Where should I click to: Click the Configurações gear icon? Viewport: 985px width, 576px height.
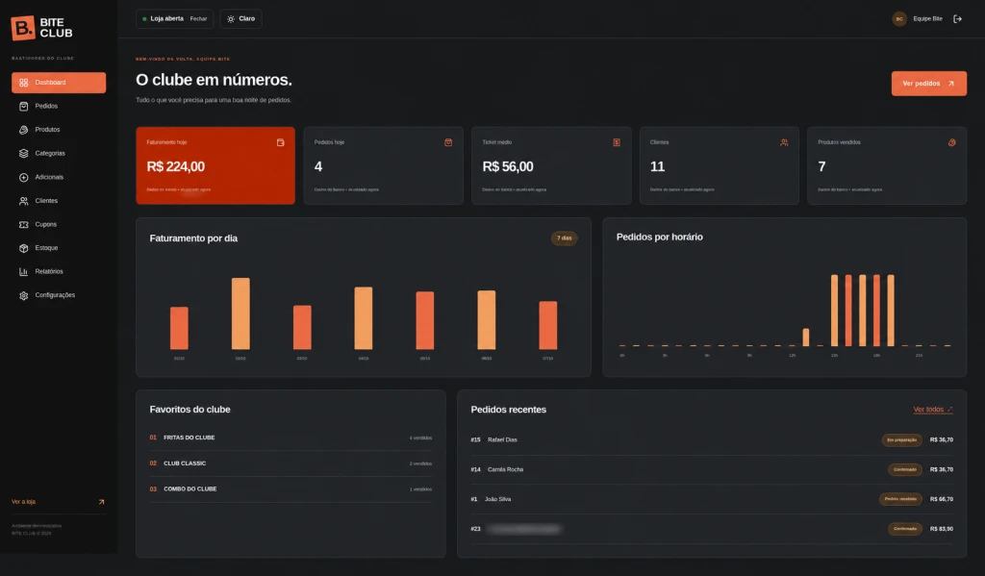coord(24,295)
